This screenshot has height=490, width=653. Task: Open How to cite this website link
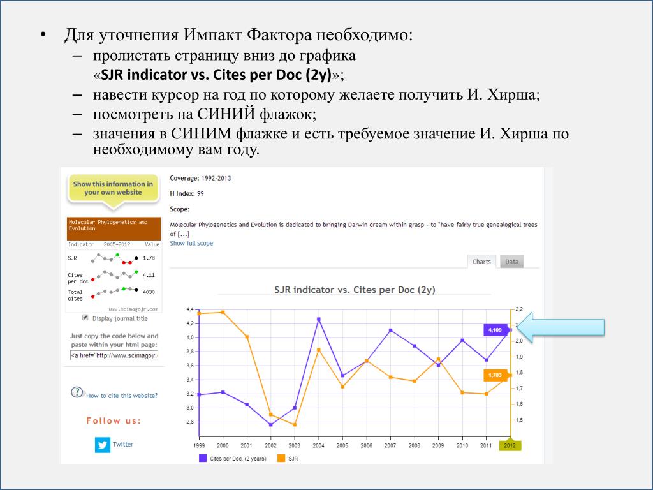[122, 396]
